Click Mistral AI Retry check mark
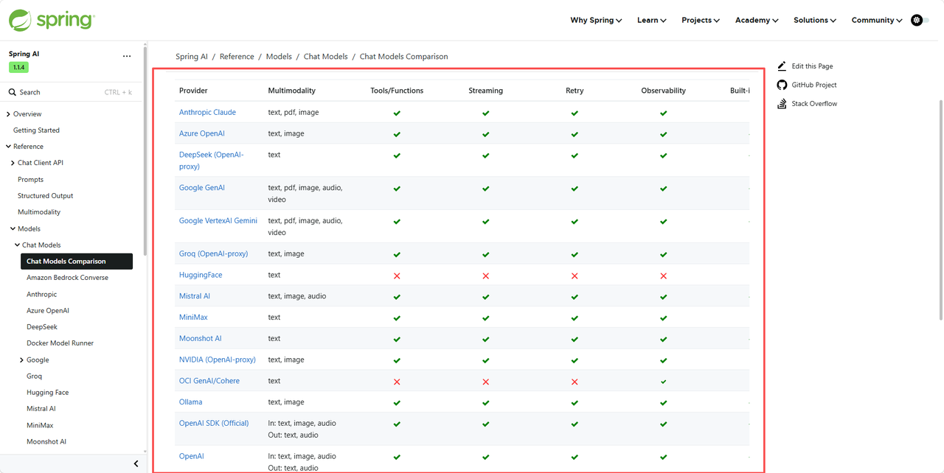 click(575, 297)
